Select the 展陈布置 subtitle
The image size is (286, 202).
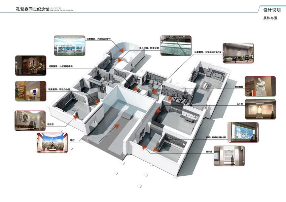[x=270, y=18]
